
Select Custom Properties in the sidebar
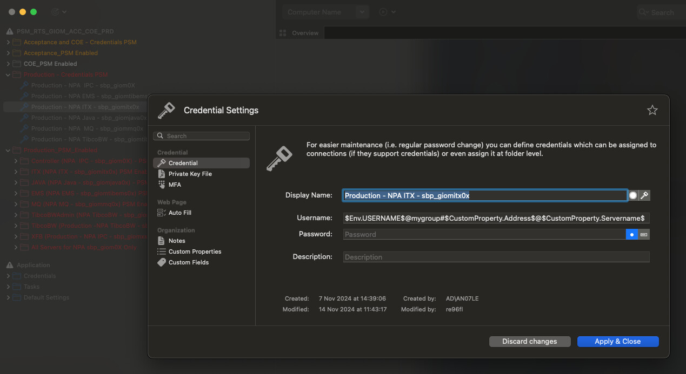(195, 251)
